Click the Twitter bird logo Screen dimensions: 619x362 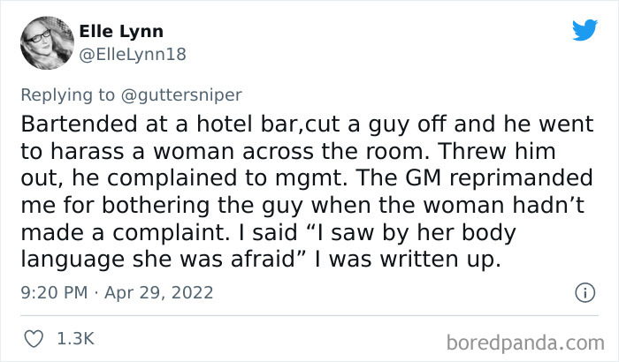pos(585,30)
